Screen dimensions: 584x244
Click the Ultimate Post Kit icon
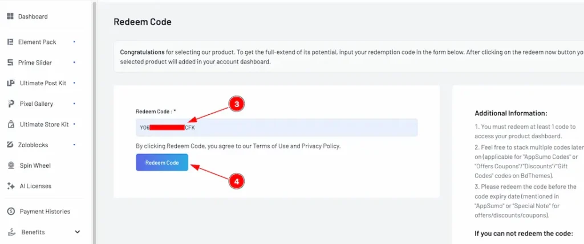click(x=10, y=83)
